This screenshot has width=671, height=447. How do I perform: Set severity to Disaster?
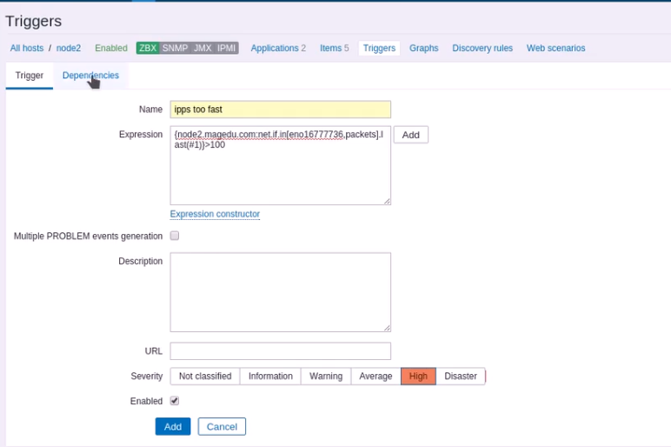[x=461, y=376]
